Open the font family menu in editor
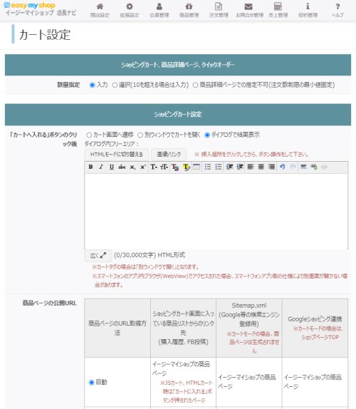This screenshot has width=356, height=409. click(154, 167)
